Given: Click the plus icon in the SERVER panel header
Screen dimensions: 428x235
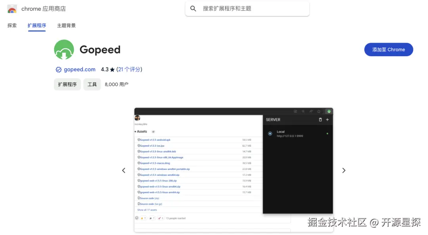Looking at the screenshot, I should tap(327, 119).
